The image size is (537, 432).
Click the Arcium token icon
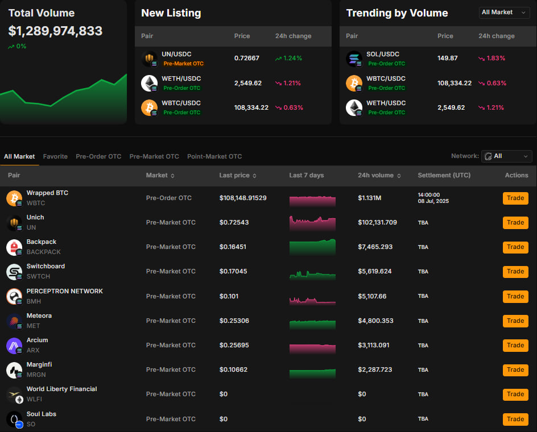point(14,345)
